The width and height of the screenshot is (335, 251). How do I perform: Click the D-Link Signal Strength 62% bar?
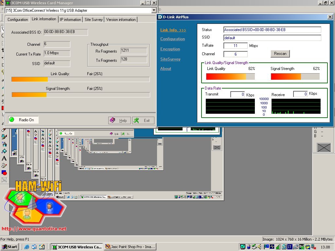pos(295,76)
